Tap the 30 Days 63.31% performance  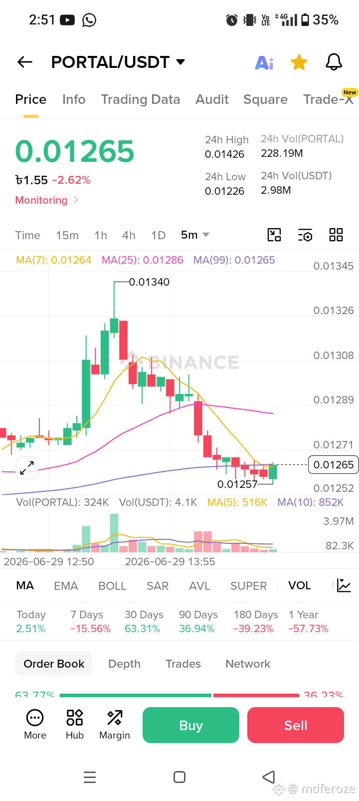click(144, 622)
